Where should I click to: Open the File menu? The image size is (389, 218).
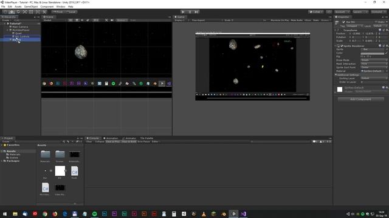[x=3, y=7]
